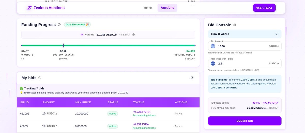
Task: Click the USDC coin icon in Bid Amount
Action: tap(213, 46)
